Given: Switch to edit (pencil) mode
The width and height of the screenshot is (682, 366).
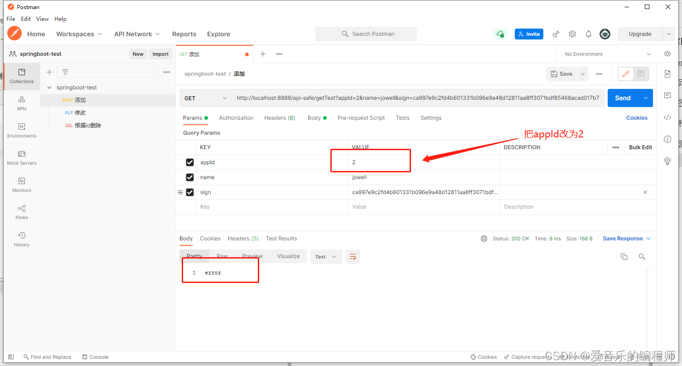Looking at the screenshot, I should [x=626, y=74].
